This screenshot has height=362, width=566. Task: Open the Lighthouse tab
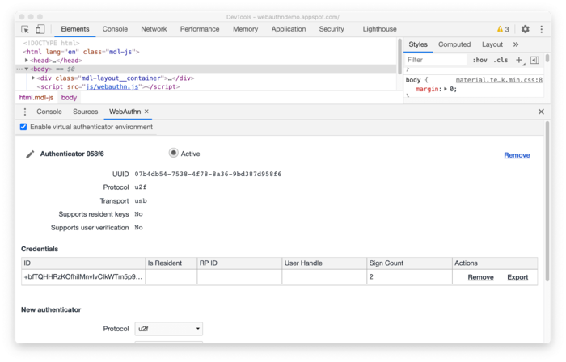coord(379,29)
